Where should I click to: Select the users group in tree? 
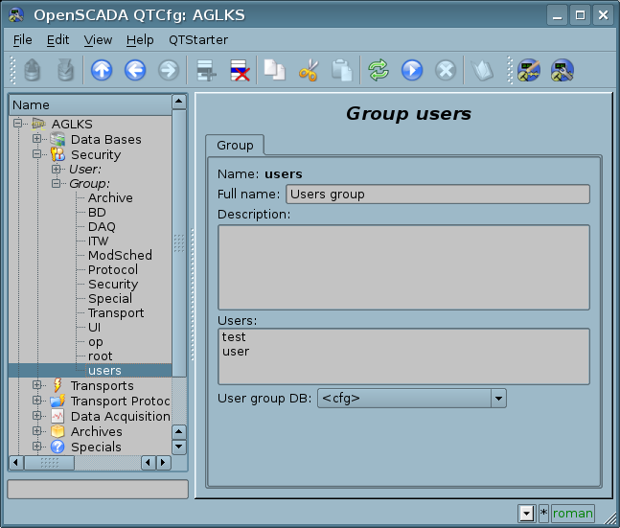(104, 371)
